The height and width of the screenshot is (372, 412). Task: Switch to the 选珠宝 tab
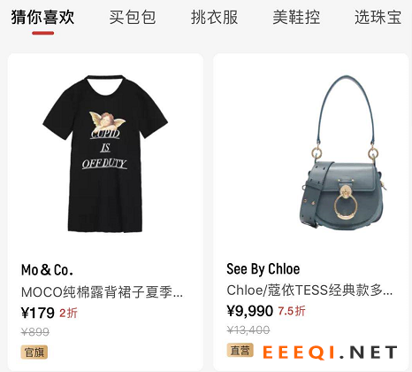pos(378,17)
